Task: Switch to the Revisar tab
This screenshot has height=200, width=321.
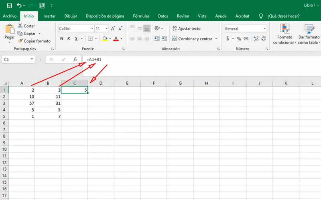Action: [183, 16]
